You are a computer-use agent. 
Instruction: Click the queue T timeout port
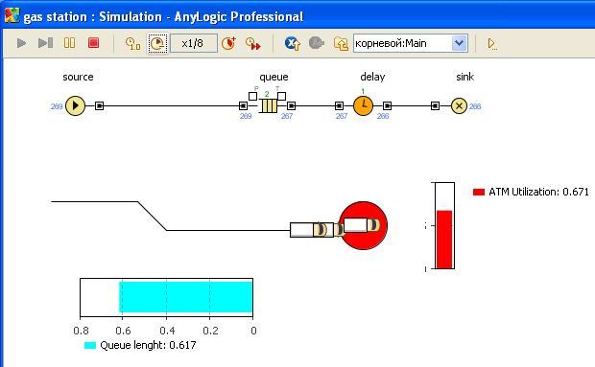281,96
